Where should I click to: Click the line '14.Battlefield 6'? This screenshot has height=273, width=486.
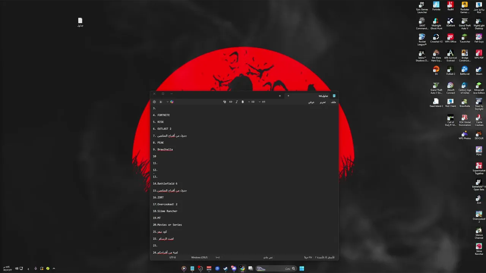tap(165, 184)
